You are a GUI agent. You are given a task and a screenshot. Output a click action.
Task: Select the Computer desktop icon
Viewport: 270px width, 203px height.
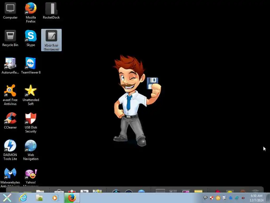10,11
